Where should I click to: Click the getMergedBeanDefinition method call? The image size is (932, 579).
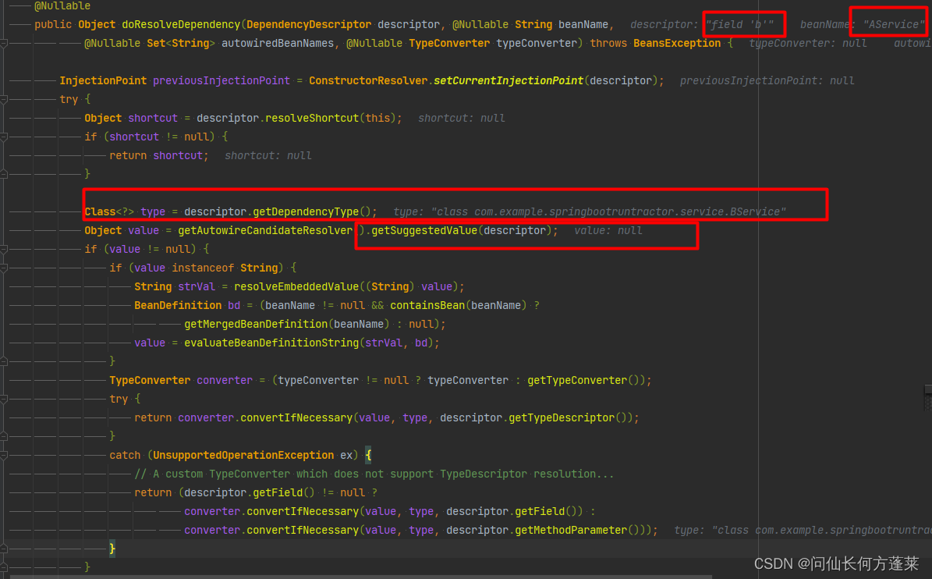[256, 324]
